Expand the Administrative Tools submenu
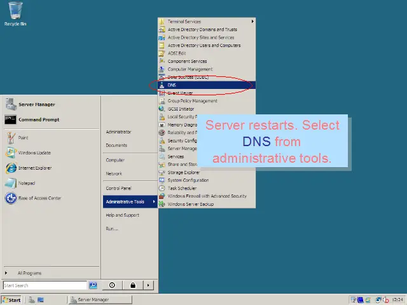This screenshot has width=407, height=305. 130,202
